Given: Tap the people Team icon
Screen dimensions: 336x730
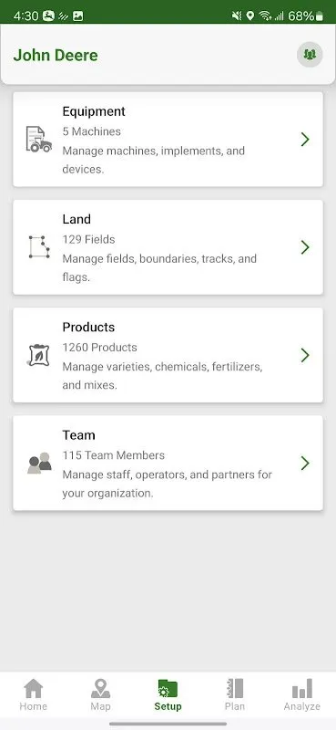Looking at the screenshot, I should [x=39, y=464].
